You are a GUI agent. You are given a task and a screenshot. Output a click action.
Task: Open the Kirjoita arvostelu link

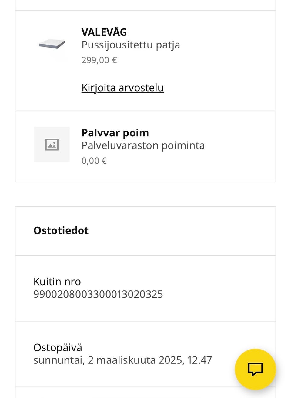122,88
